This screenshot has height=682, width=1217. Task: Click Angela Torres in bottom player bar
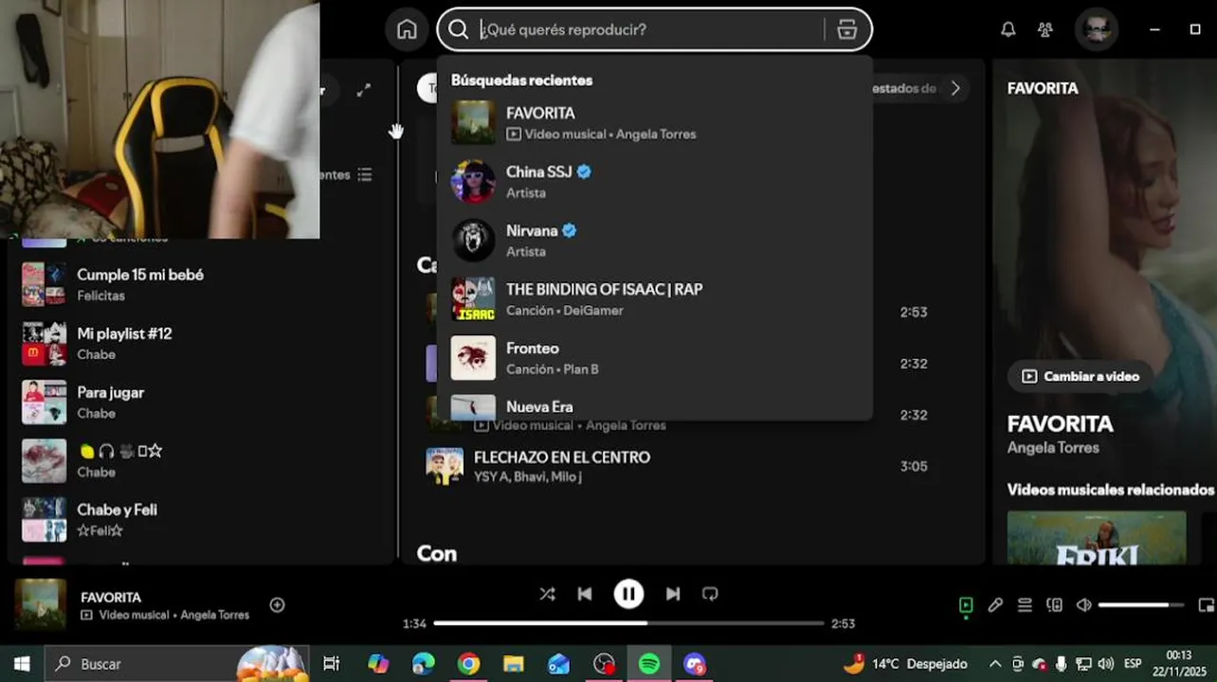(x=215, y=615)
